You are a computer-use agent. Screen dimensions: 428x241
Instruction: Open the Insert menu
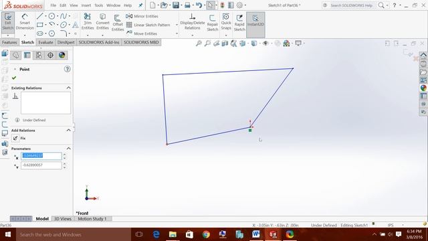click(86, 5)
